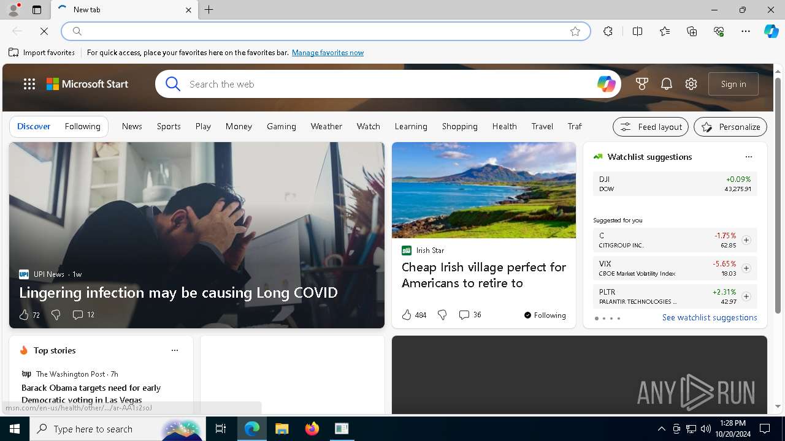Select the Discover feed tab

click(x=34, y=126)
